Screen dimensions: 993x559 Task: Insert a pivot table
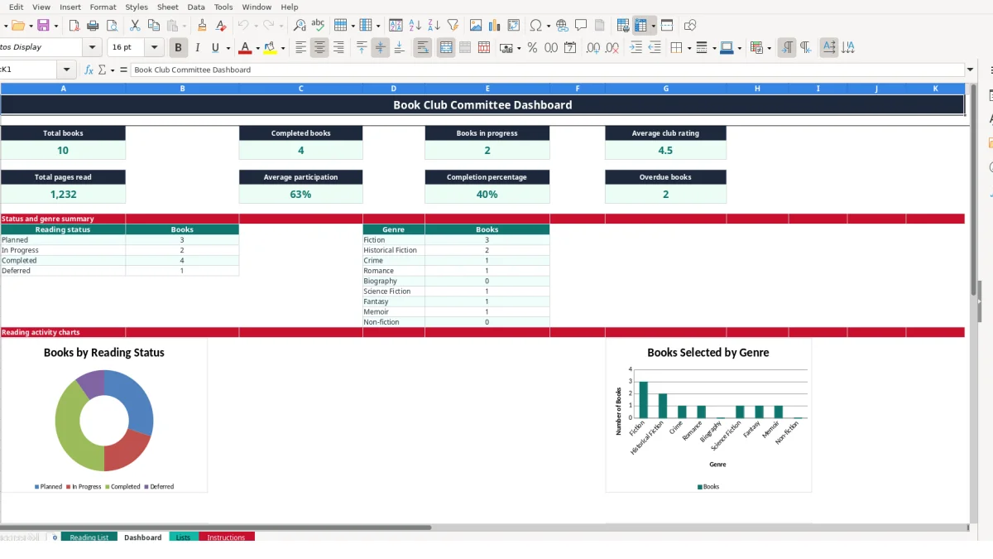click(514, 26)
